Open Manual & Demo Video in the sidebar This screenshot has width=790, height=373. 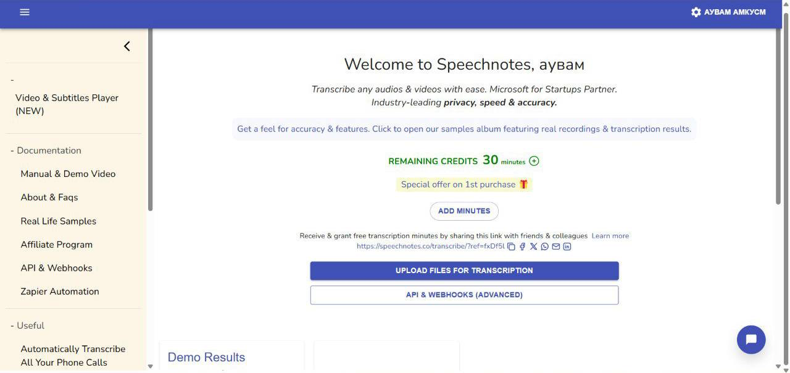tap(68, 174)
